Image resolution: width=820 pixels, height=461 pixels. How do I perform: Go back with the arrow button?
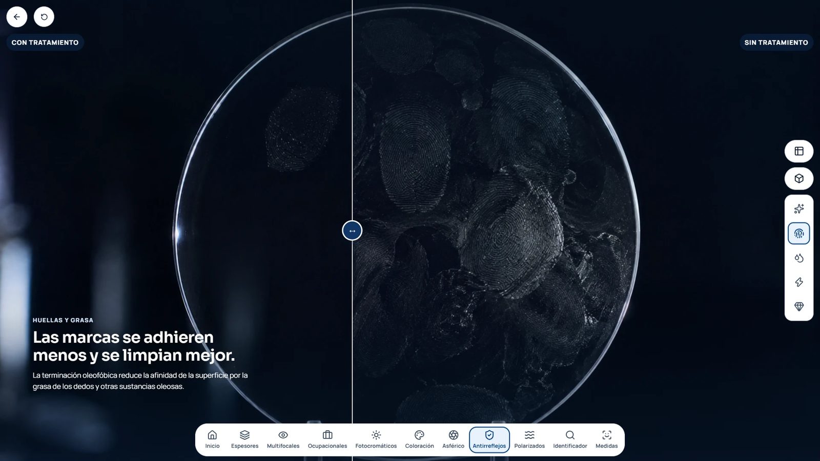tap(17, 17)
